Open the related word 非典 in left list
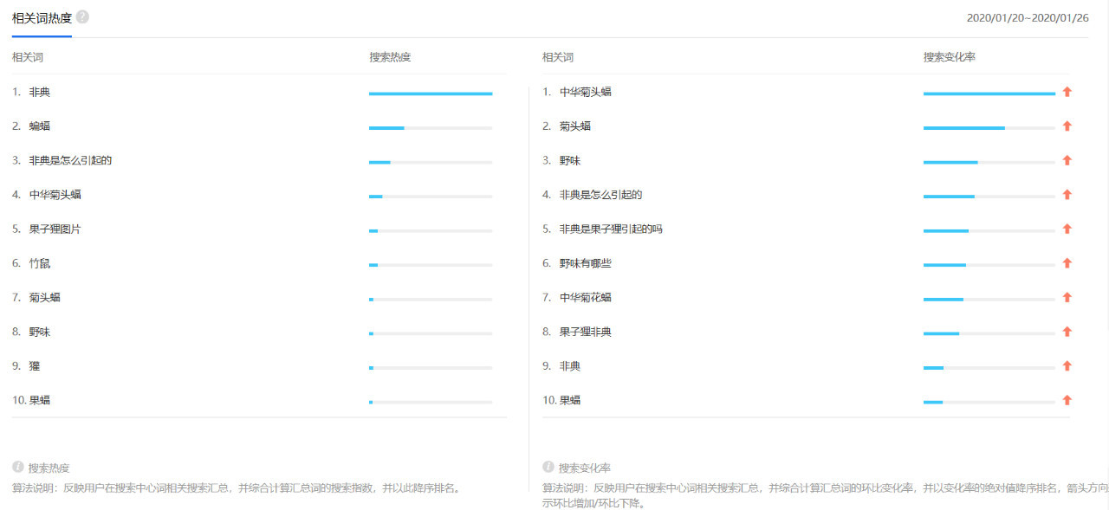This screenshot has height=510, width=1109. 40,92
